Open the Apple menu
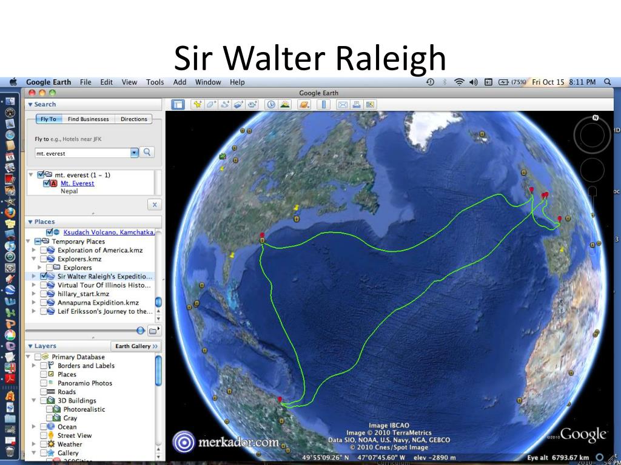The width and height of the screenshot is (621, 465). (x=13, y=82)
